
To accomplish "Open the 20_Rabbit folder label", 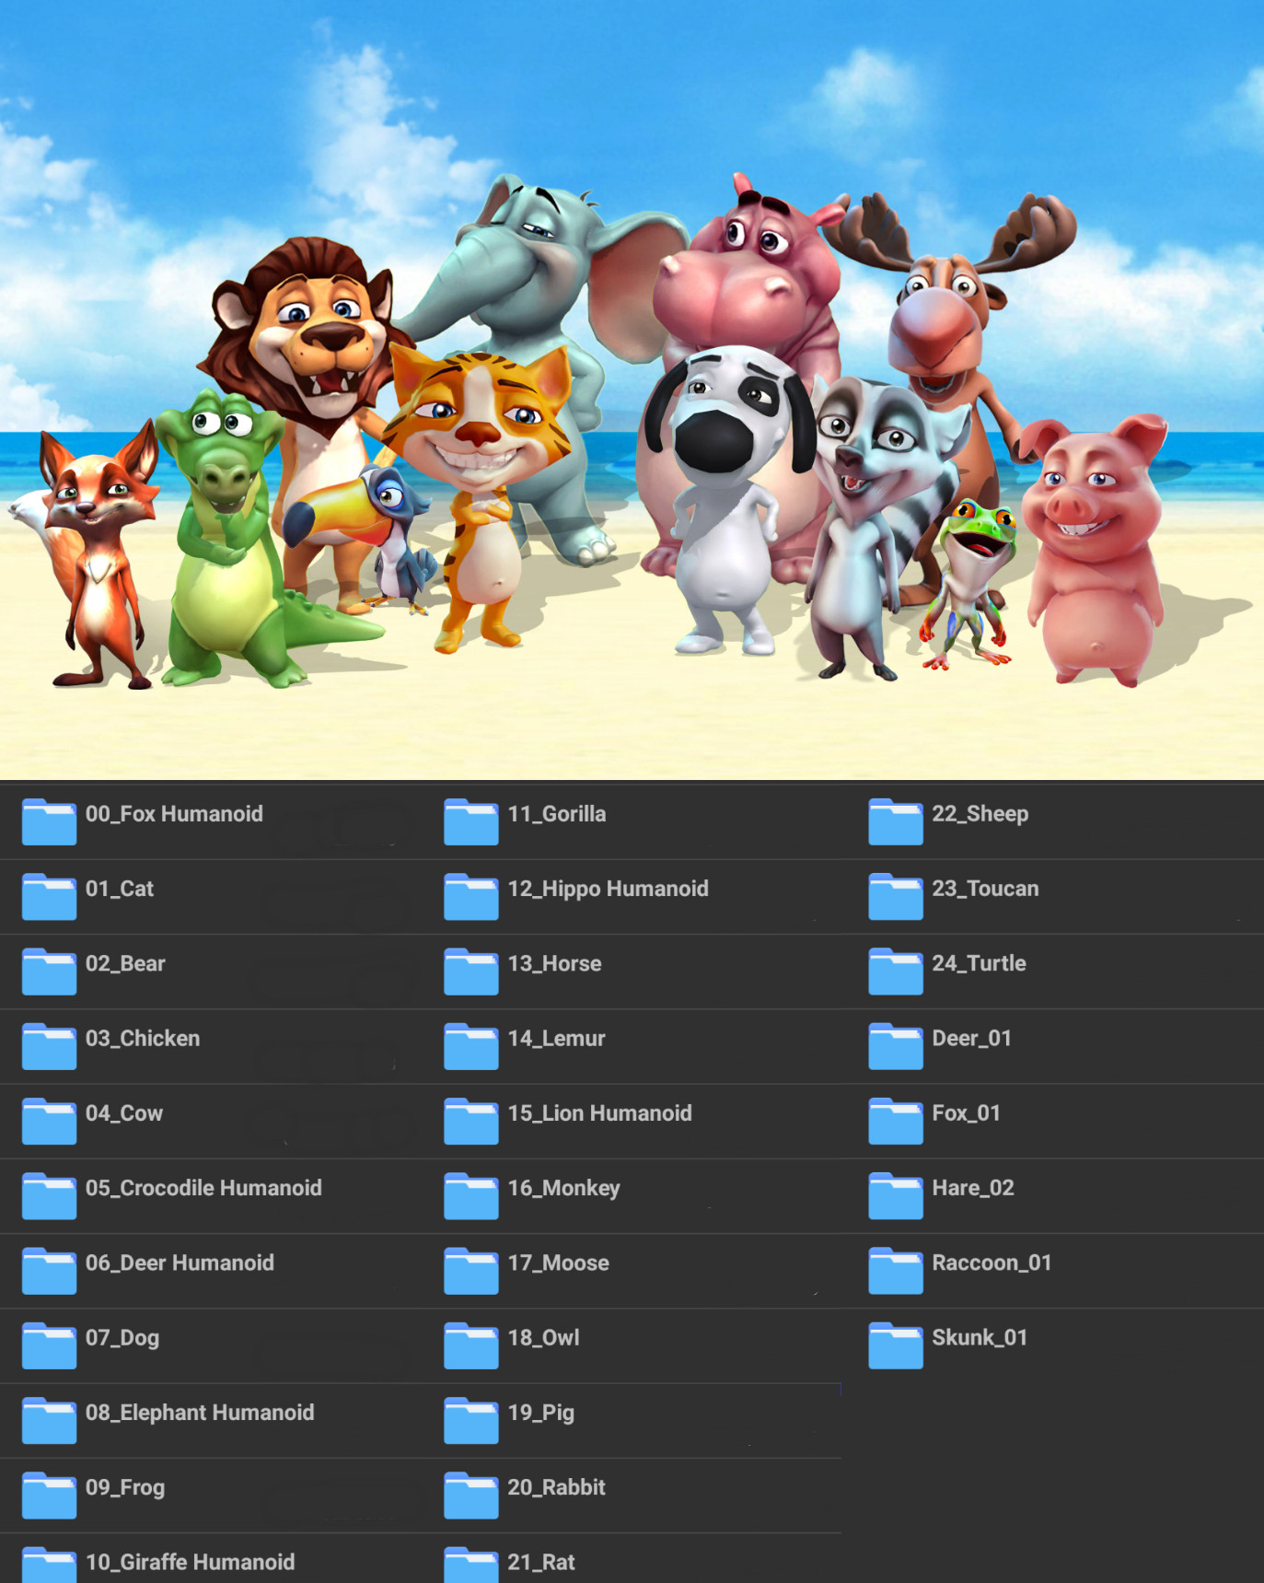I will (x=557, y=1487).
